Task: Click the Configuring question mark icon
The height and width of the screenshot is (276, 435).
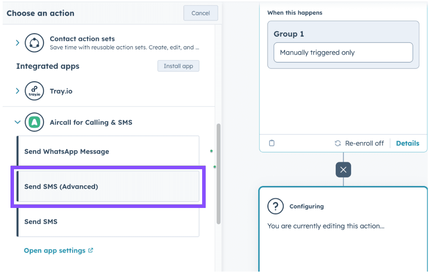Action: coord(275,206)
